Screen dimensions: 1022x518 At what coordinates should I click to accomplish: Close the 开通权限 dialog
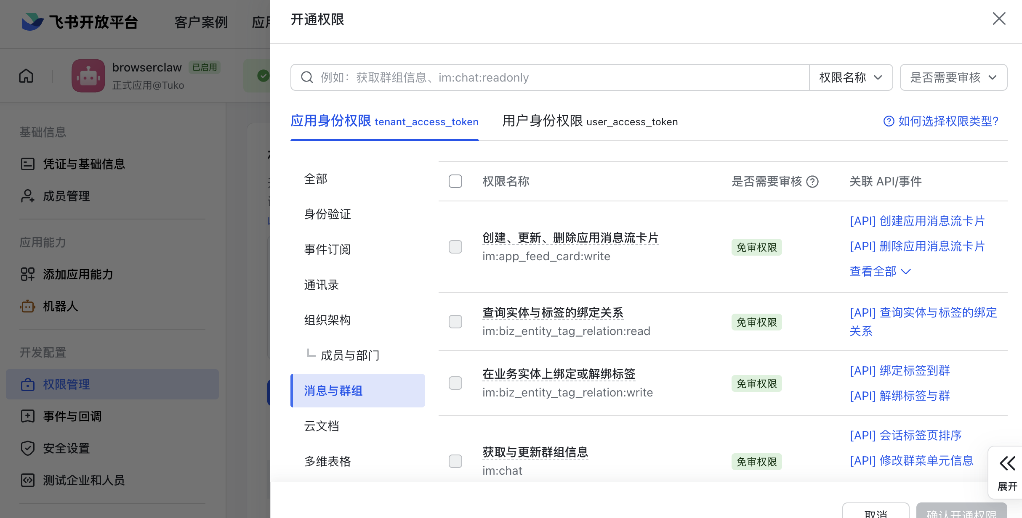click(999, 19)
